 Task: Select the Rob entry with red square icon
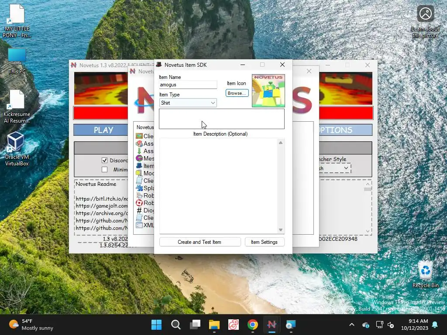coord(145,203)
